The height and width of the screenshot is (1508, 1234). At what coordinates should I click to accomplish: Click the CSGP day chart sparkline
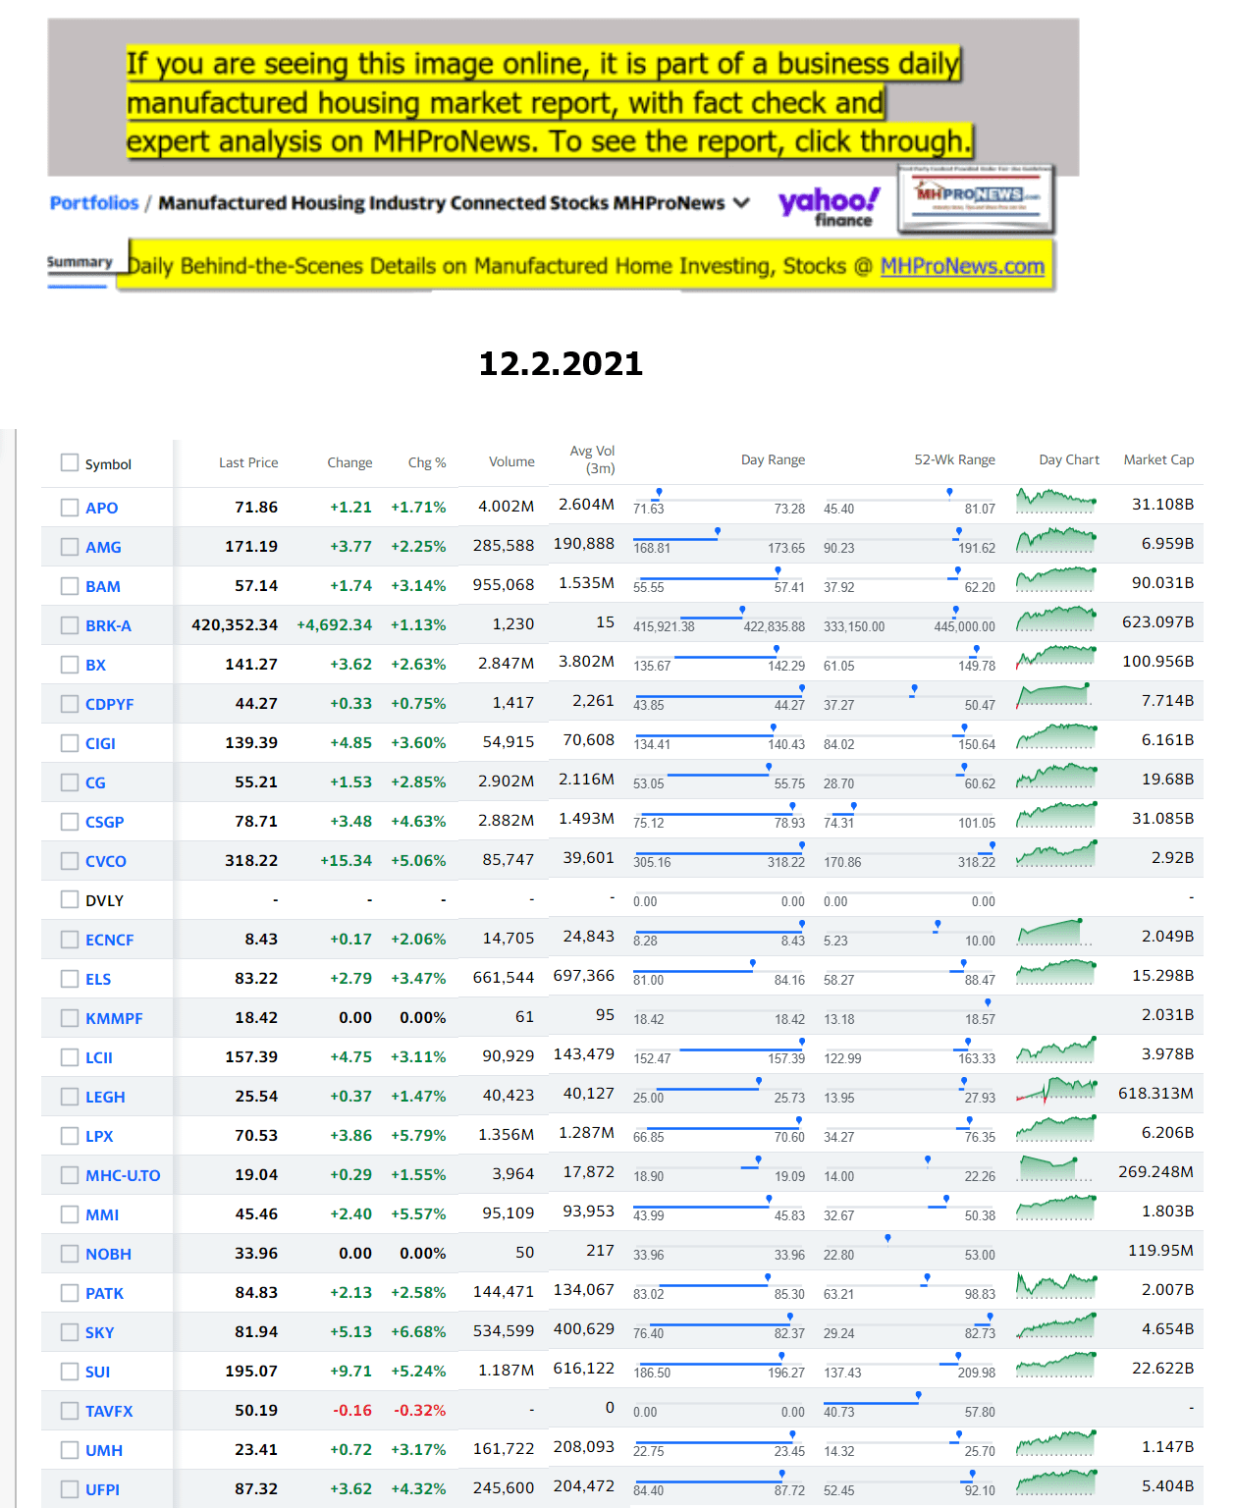[1056, 816]
